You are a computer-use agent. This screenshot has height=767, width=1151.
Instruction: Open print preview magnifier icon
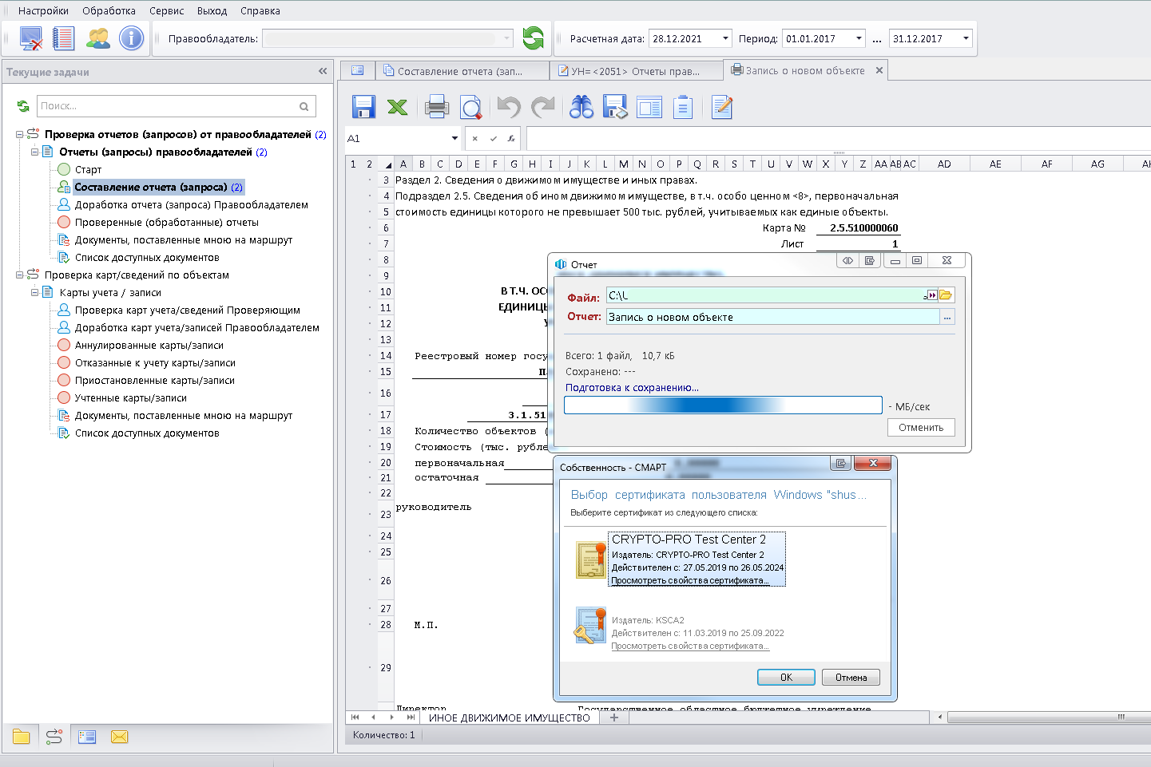point(471,107)
